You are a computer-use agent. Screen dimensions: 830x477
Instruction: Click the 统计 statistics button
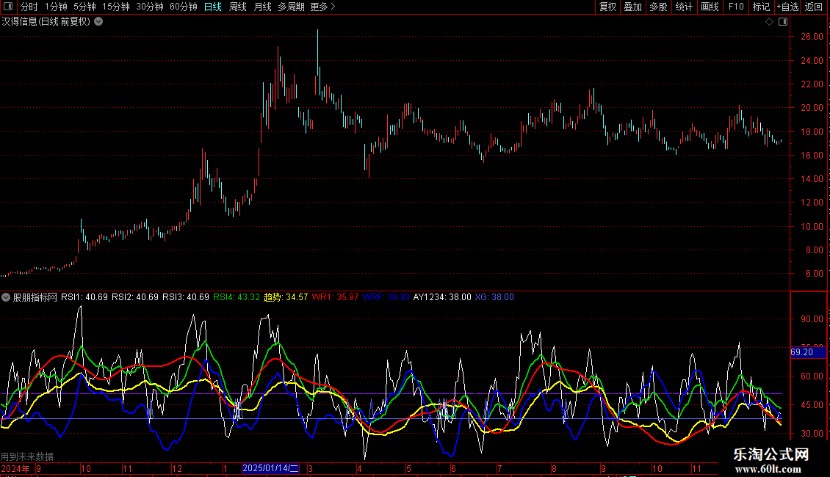pyautogui.click(x=684, y=7)
